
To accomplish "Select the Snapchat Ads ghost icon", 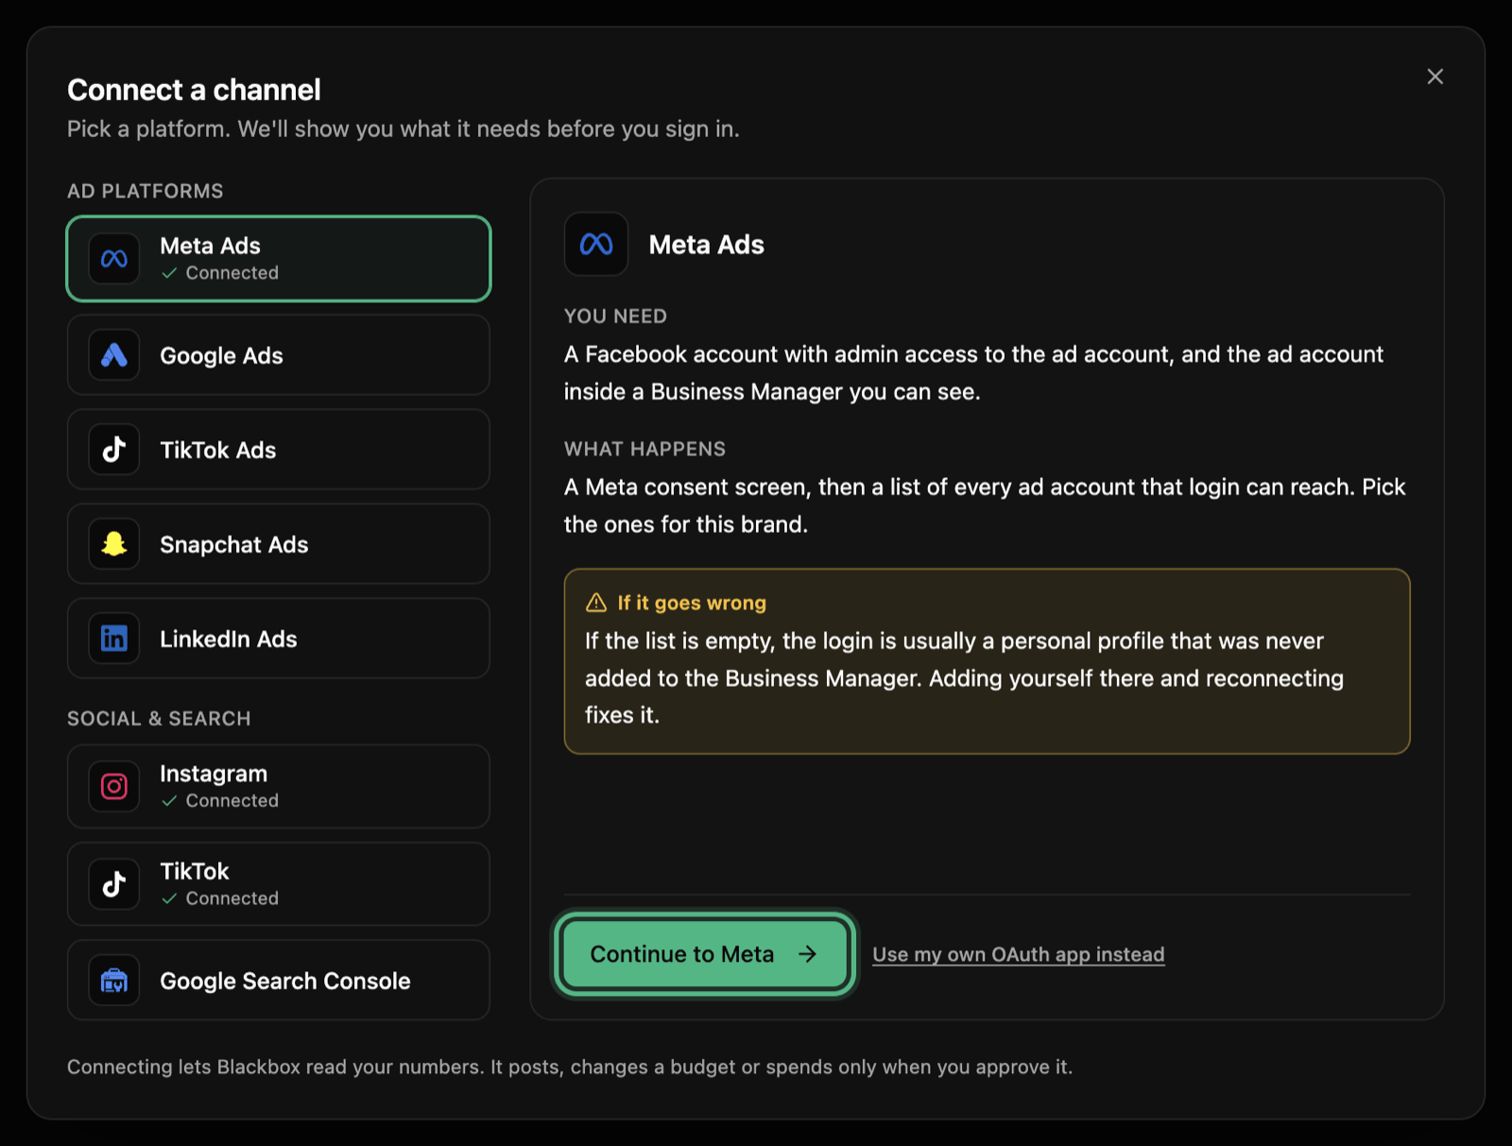I will point(114,544).
